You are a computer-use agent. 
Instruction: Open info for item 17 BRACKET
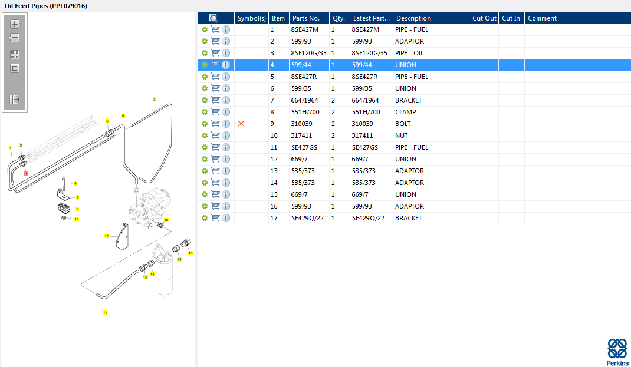(226, 218)
